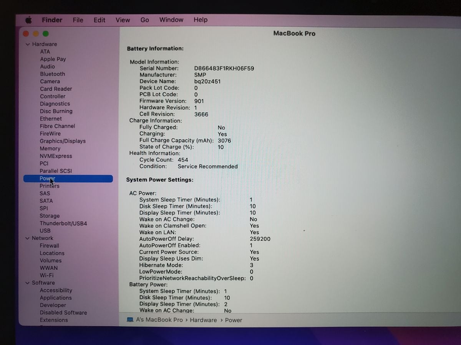This screenshot has height=345, width=461.
Task: Select Graphics/Displays in the sidebar
Action: (63, 141)
